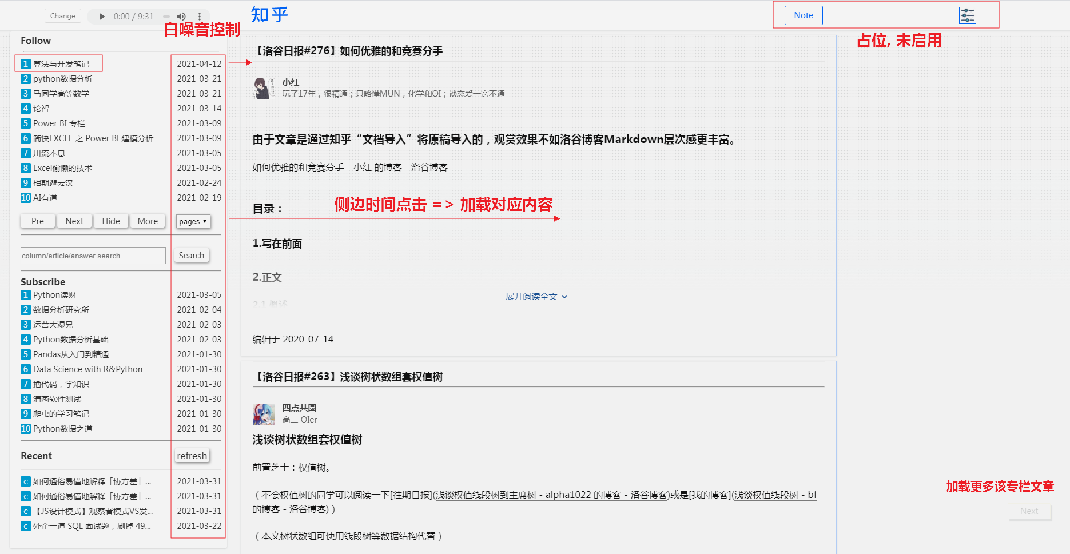The height and width of the screenshot is (554, 1070).
Task: Click the volume minus control in the player
Action: [x=166, y=15]
